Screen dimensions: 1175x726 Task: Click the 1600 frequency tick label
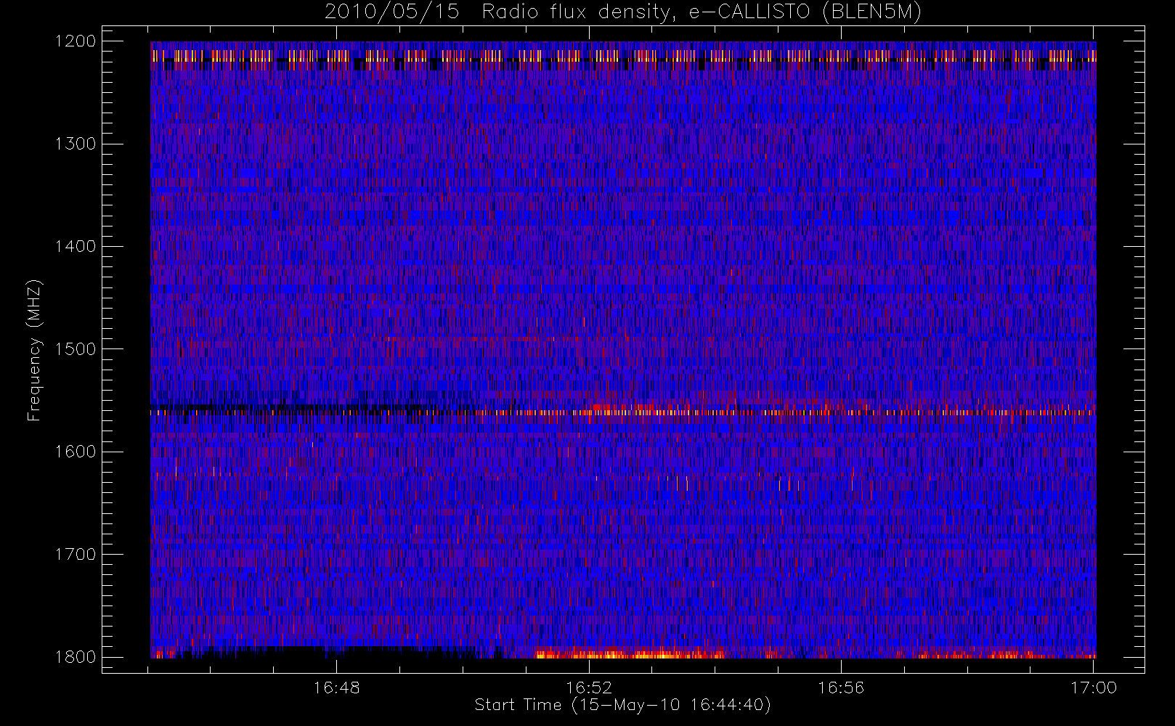76,452
